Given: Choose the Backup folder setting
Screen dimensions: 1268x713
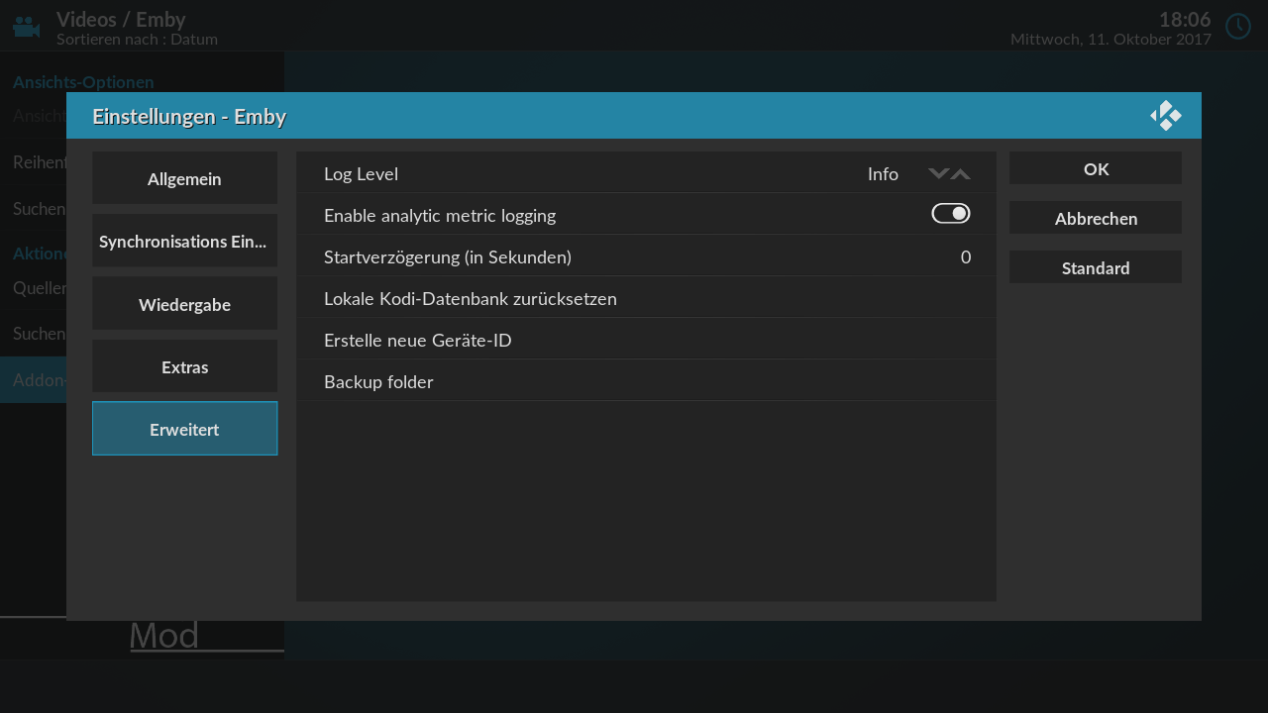Looking at the screenshot, I should click(x=646, y=381).
